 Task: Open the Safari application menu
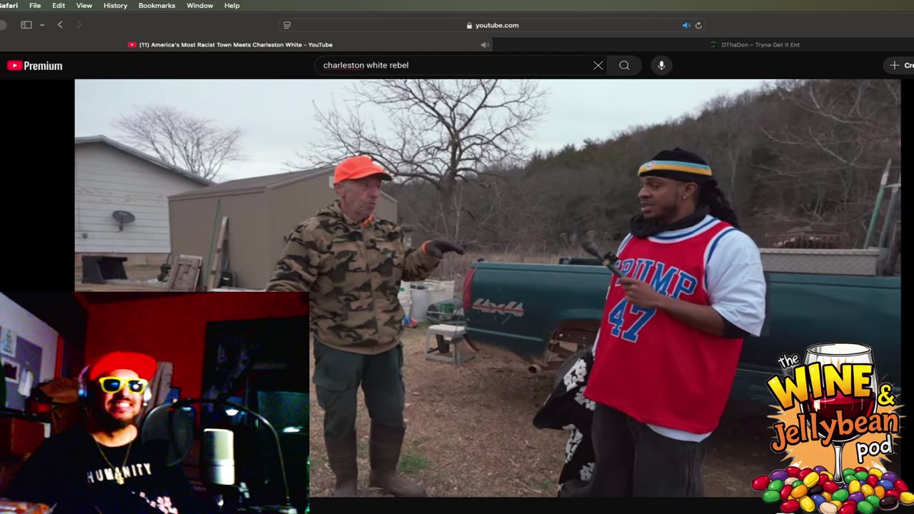click(9, 6)
